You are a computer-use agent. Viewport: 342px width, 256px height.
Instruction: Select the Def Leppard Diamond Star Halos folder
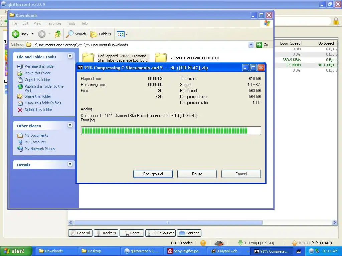116,58
